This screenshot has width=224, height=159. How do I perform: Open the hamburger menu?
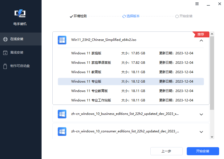[x=197, y=4]
